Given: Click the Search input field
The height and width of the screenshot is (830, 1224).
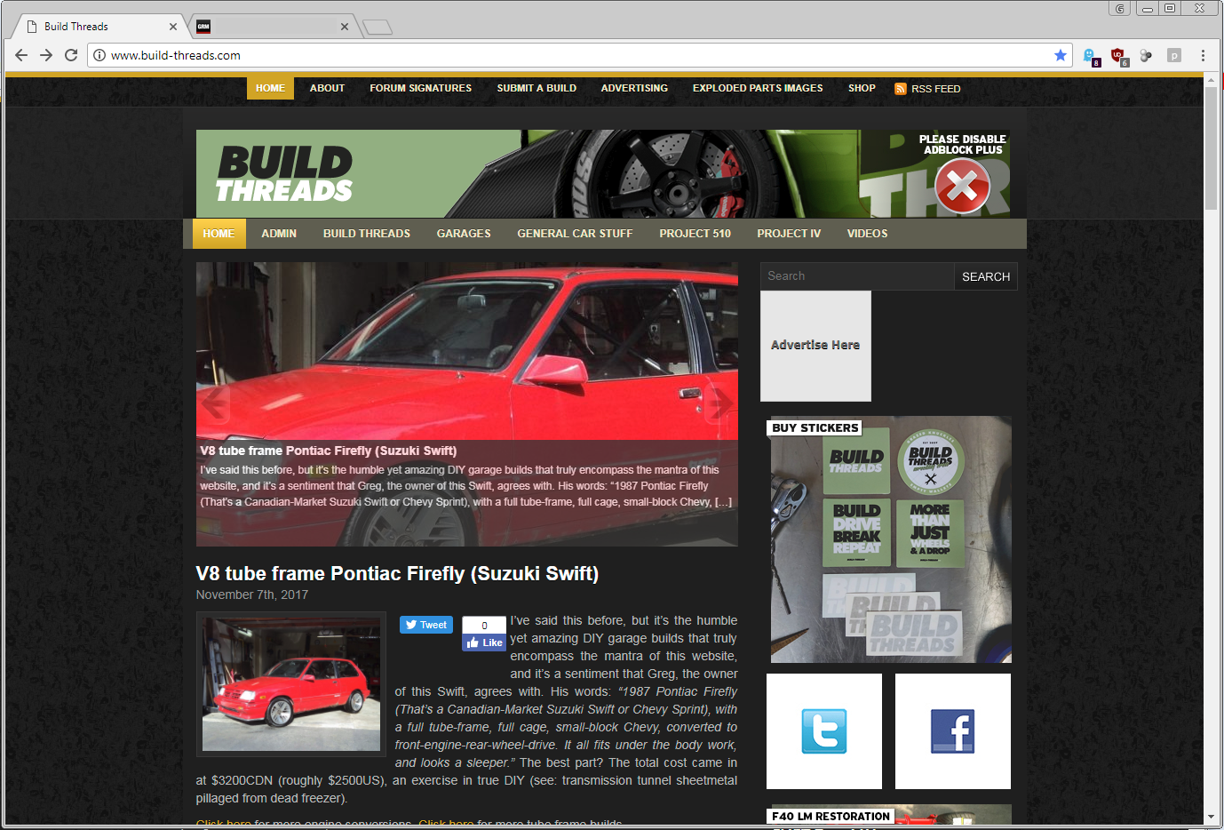Looking at the screenshot, I should [x=857, y=276].
